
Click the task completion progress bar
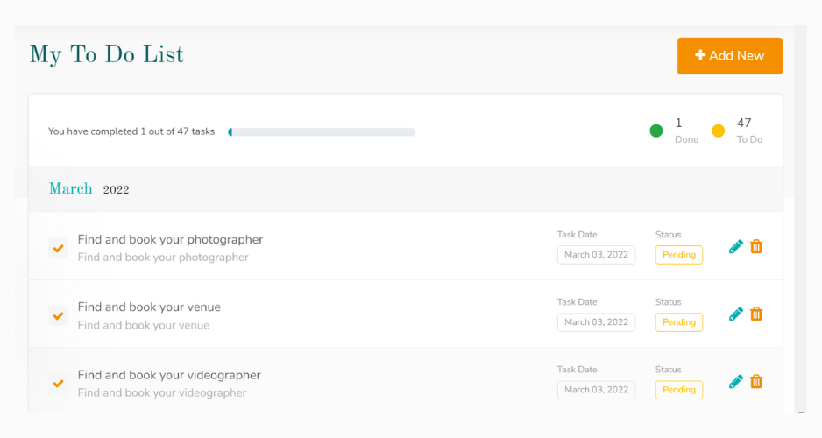[x=322, y=132]
